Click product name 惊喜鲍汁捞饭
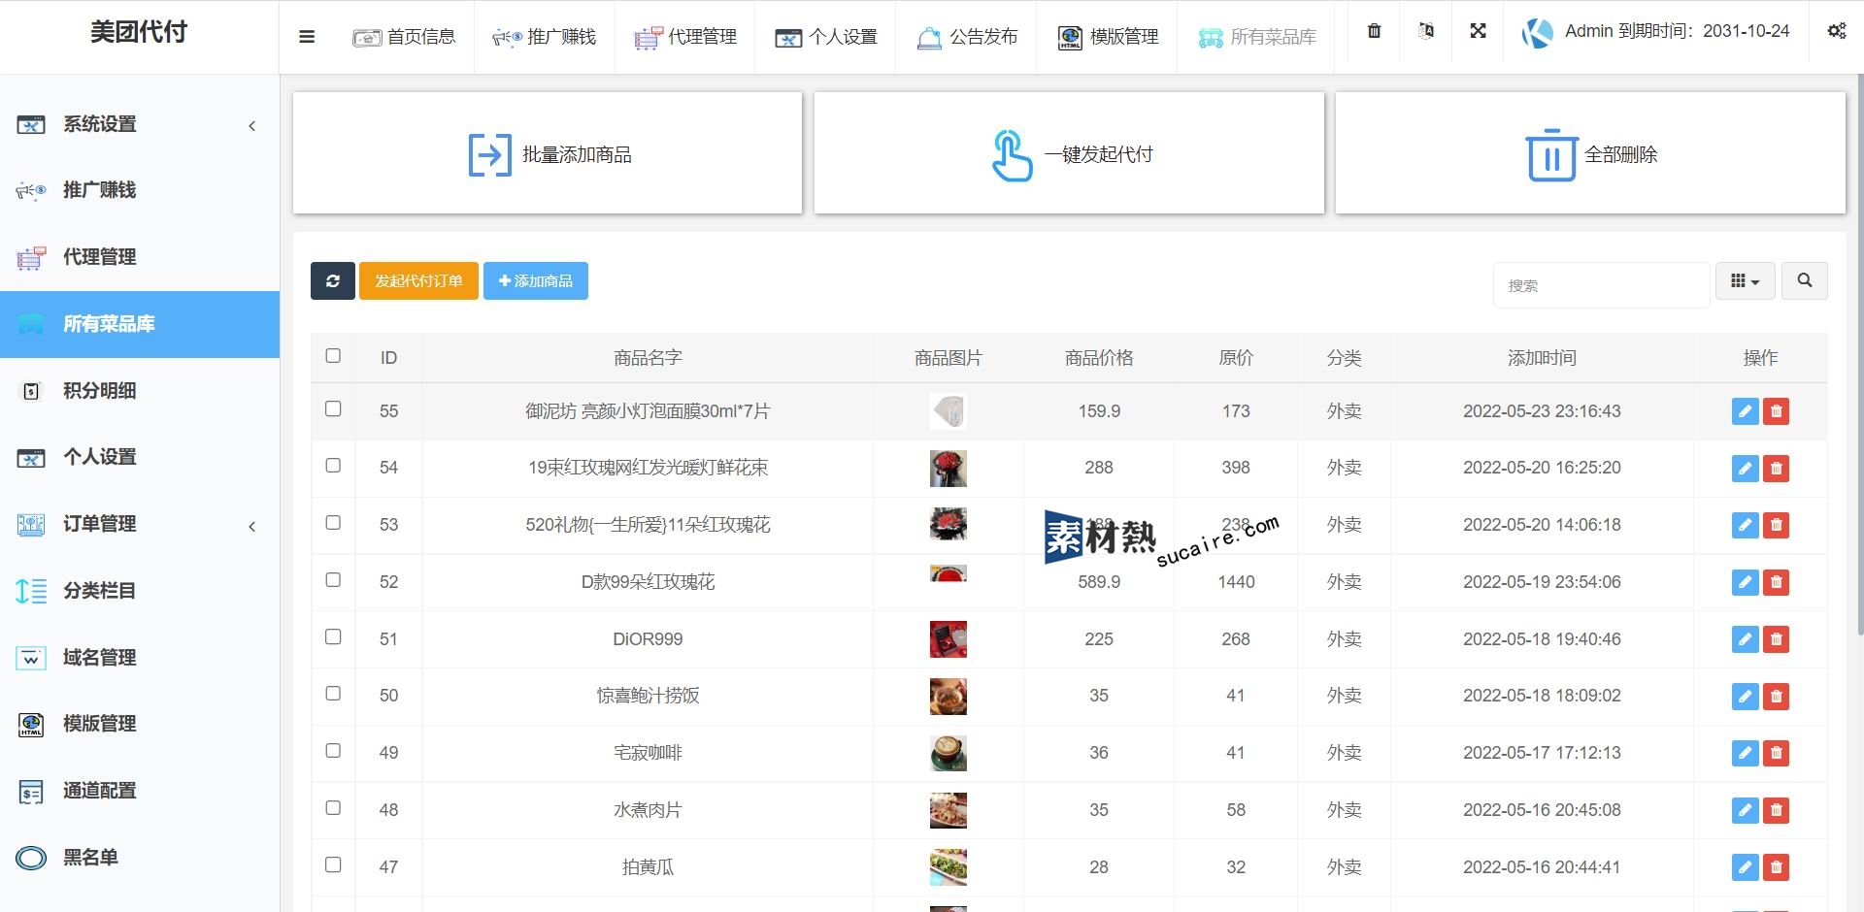 (x=648, y=696)
